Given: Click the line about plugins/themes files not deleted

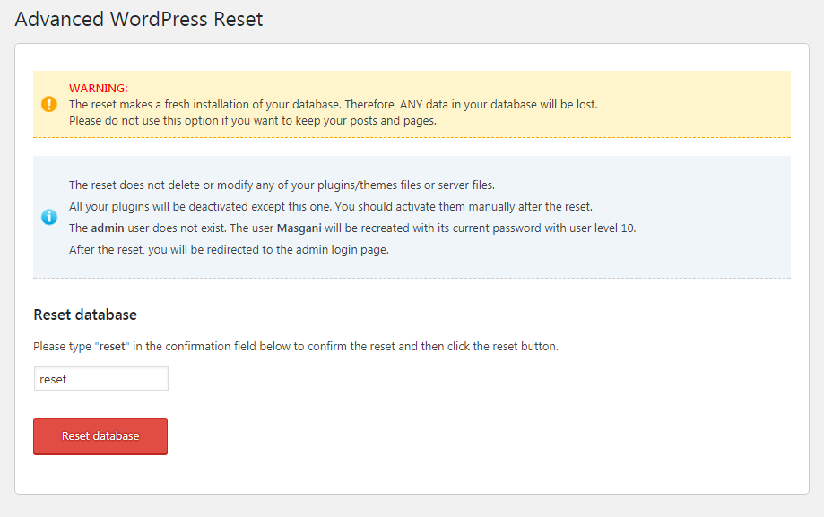Looking at the screenshot, I should point(282,185).
